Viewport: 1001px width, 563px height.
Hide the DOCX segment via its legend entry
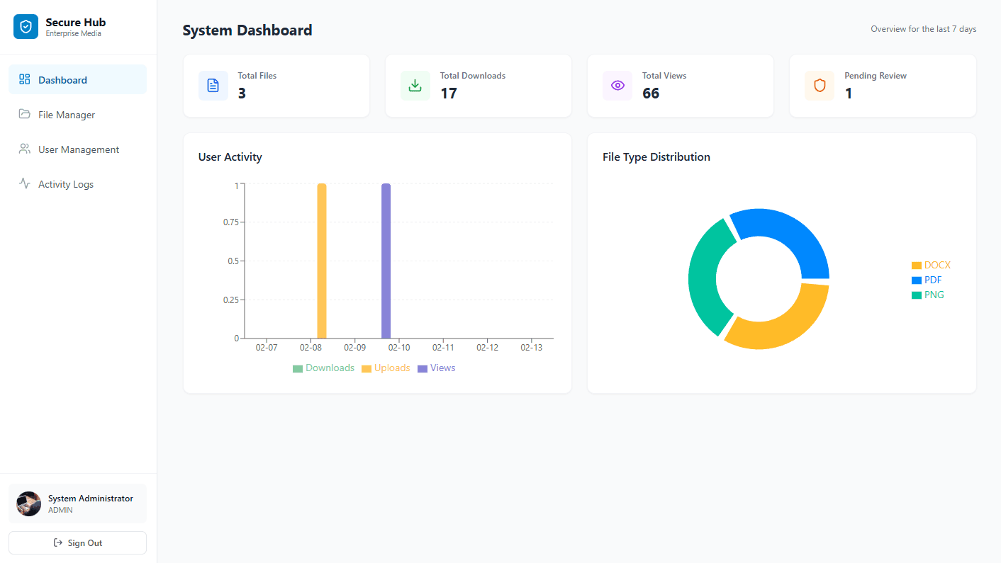pyautogui.click(x=930, y=264)
